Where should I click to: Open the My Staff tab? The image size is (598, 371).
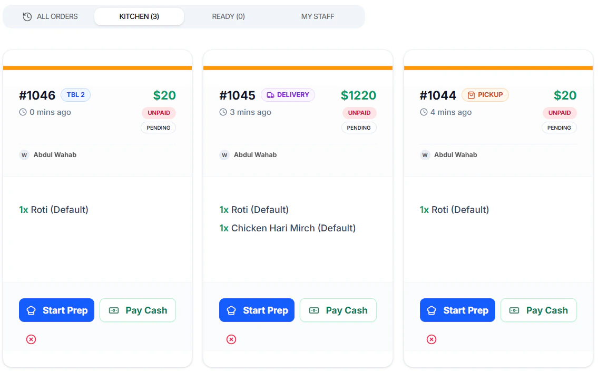coord(318,17)
